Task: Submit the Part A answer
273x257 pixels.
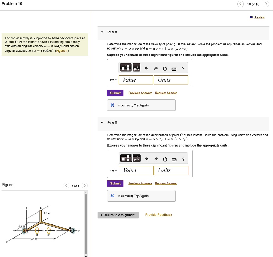Action: point(115,93)
